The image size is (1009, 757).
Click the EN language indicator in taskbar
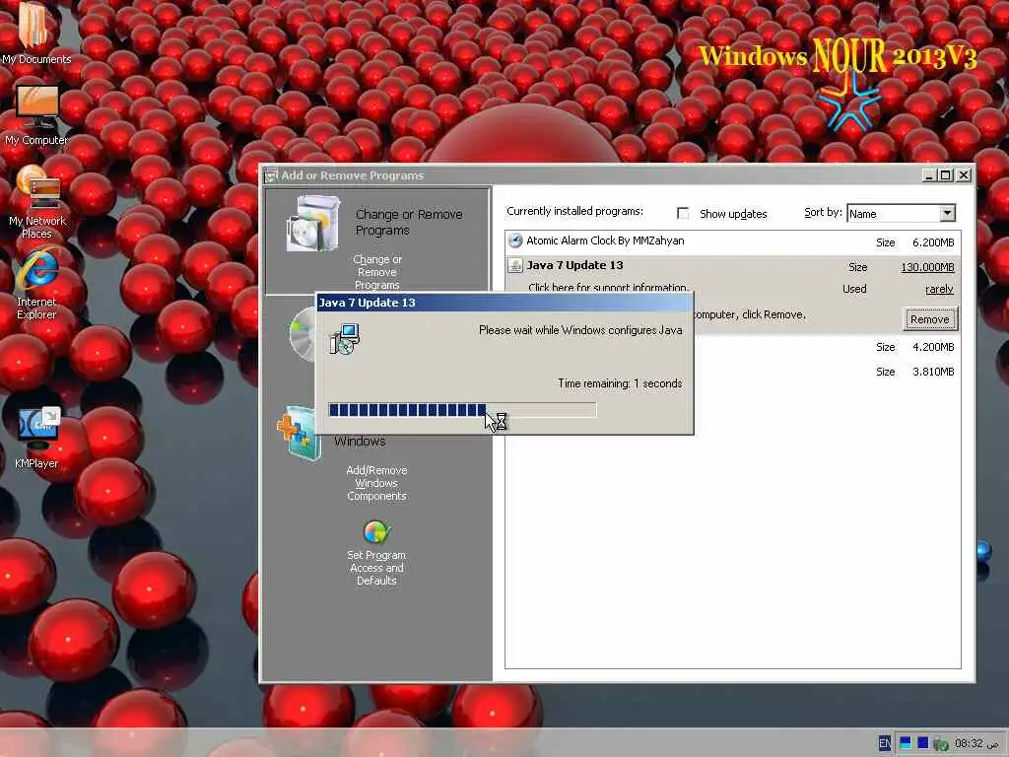(x=885, y=743)
